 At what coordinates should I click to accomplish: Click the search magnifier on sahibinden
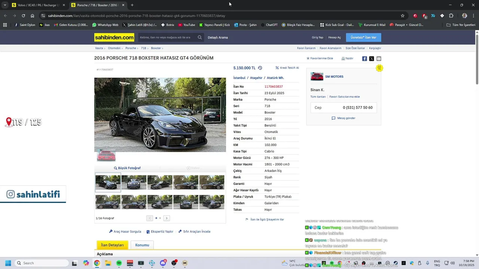pos(200,37)
